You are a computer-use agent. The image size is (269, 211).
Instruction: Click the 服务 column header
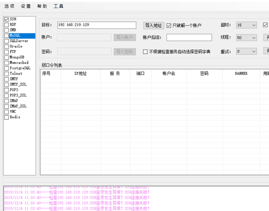pyautogui.click(x=115, y=74)
